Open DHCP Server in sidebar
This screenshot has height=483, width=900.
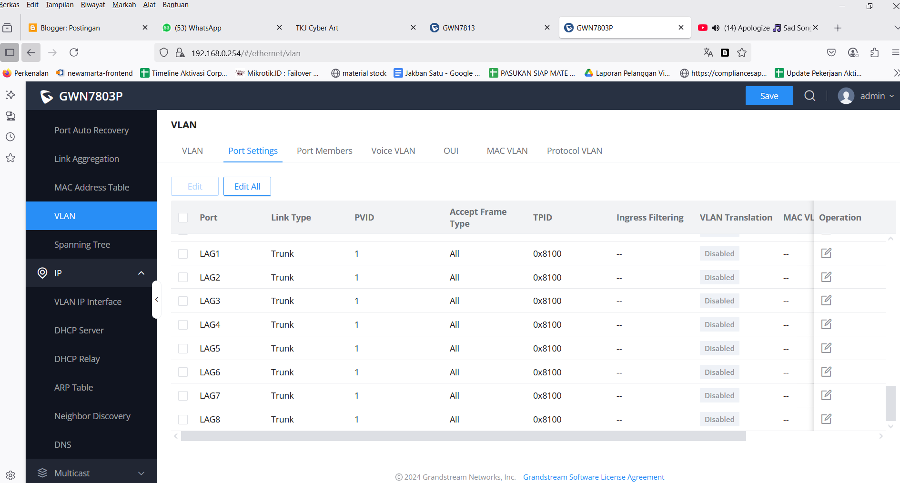pyautogui.click(x=91, y=330)
